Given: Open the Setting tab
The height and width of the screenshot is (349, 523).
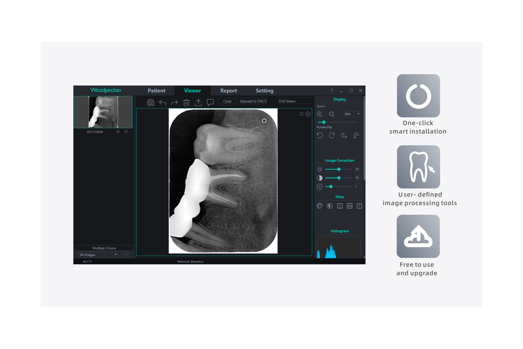Looking at the screenshot, I should pyautogui.click(x=265, y=91).
